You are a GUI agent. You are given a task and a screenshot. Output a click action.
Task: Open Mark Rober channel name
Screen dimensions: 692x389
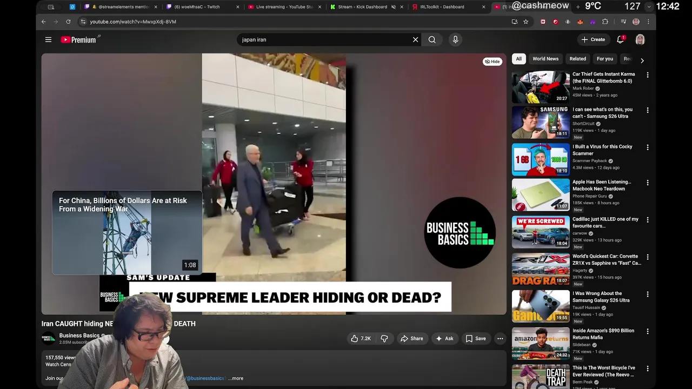(583, 89)
